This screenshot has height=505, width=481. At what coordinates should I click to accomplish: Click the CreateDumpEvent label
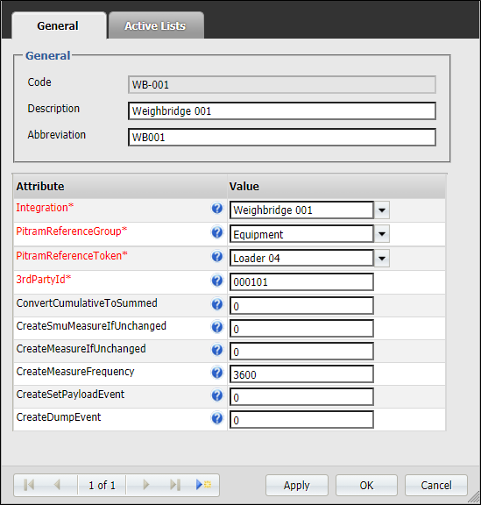[x=59, y=417]
